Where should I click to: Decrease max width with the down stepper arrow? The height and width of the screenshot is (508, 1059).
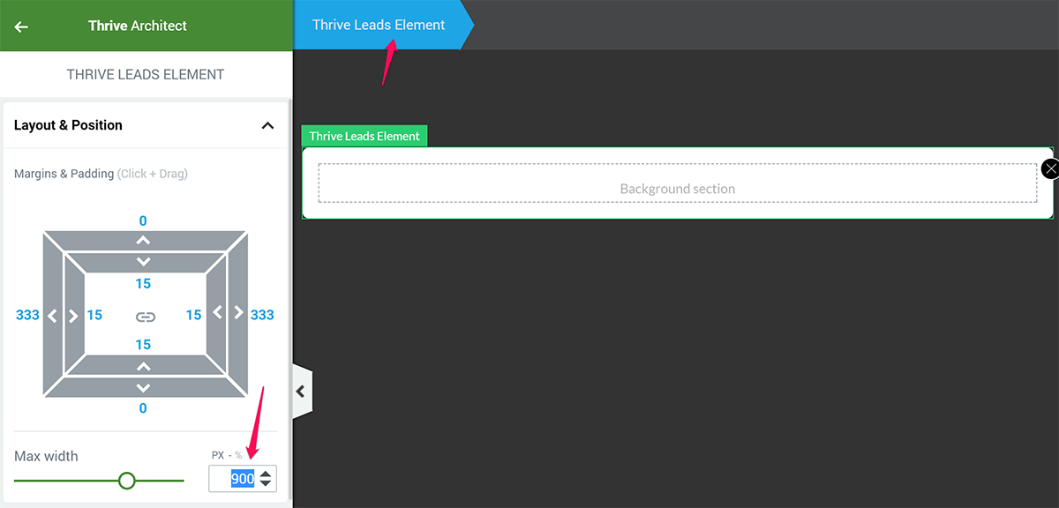coord(266,484)
